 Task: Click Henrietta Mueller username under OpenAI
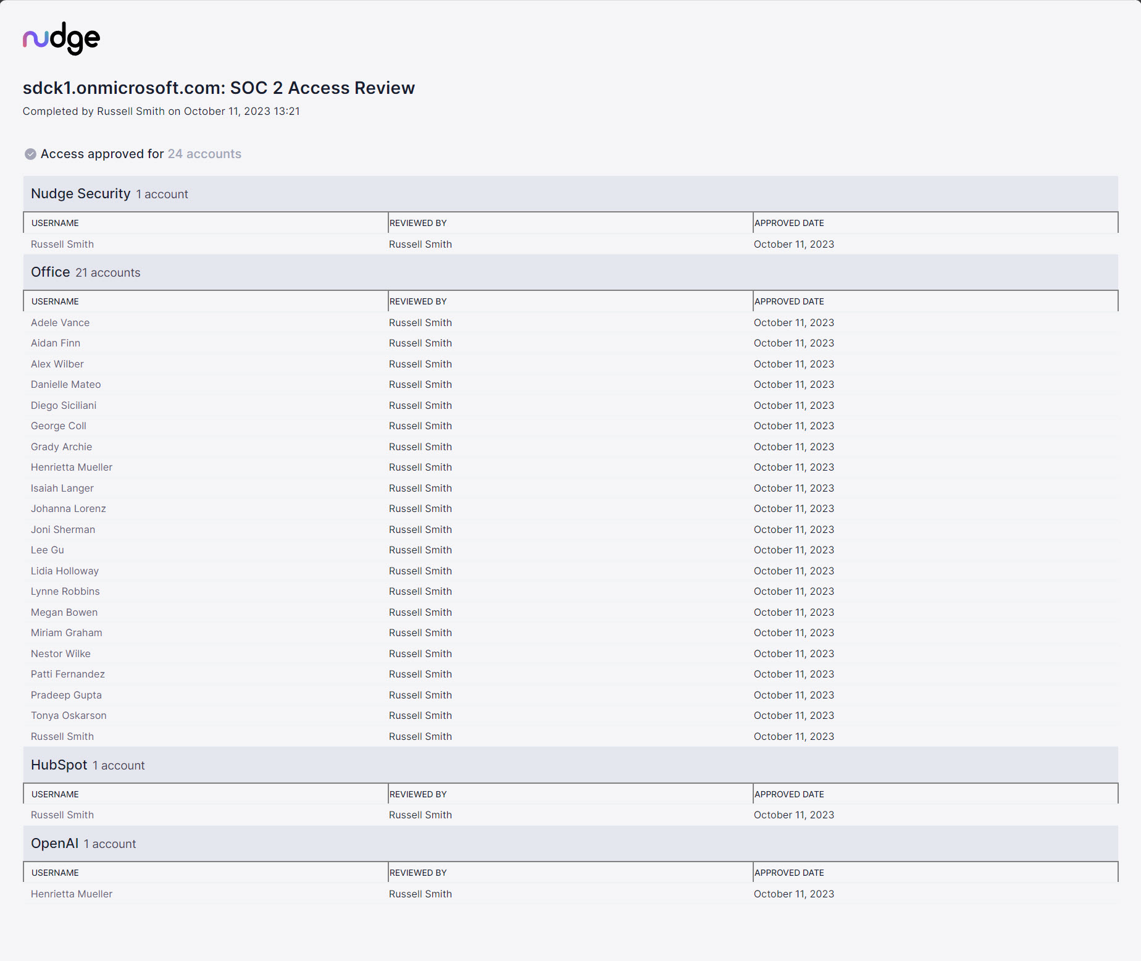point(72,894)
